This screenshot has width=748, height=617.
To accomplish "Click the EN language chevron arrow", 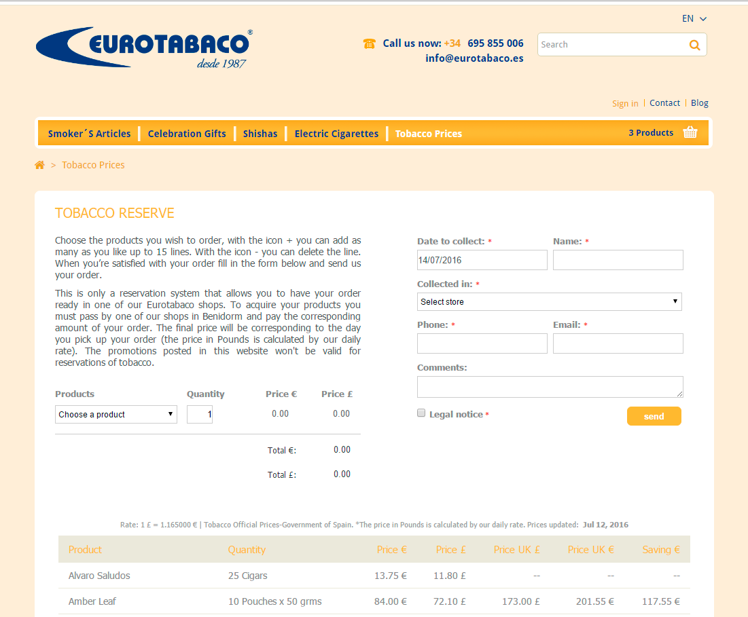I will pyautogui.click(x=702, y=19).
